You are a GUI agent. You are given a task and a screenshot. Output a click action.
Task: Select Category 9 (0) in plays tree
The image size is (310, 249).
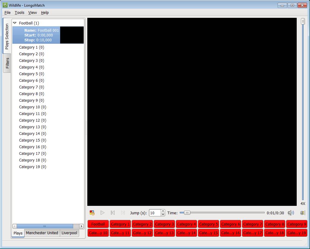(x=32, y=101)
